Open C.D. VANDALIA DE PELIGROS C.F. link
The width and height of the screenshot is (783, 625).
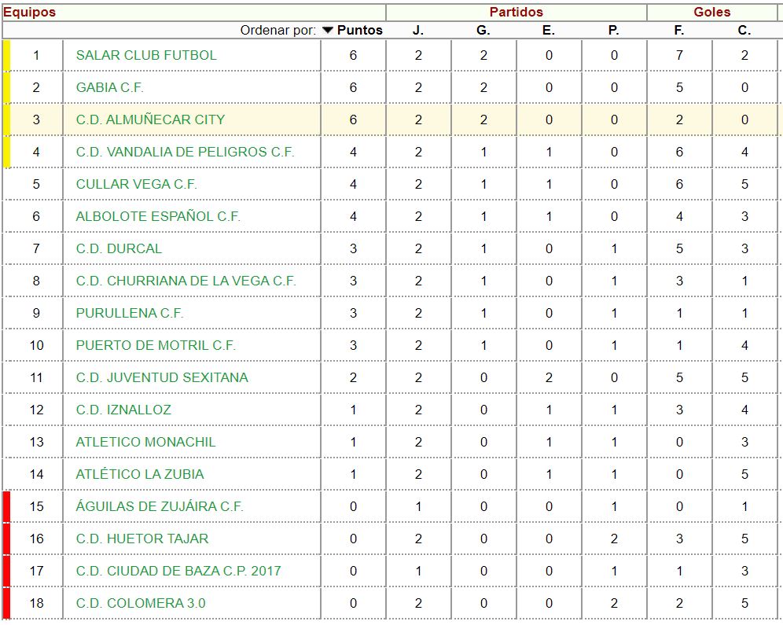[x=185, y=152]
